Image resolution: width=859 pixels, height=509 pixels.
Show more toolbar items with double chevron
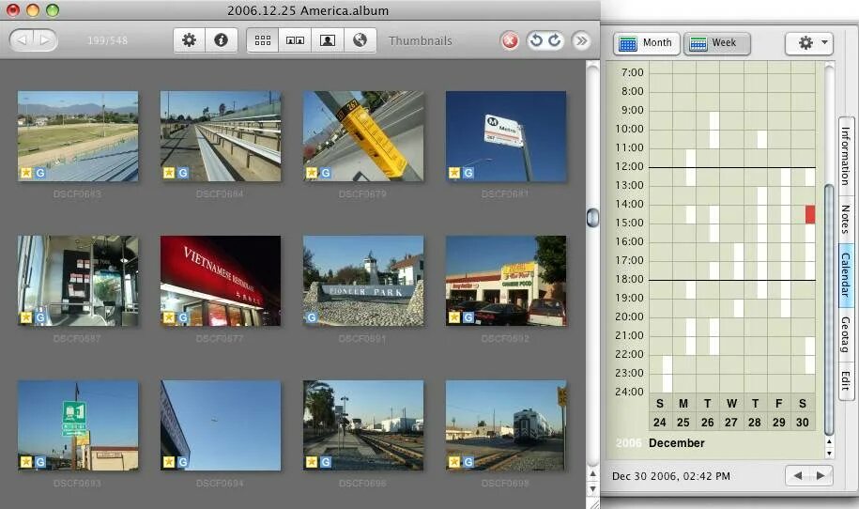pyautogui.click(x=581, y=40)
